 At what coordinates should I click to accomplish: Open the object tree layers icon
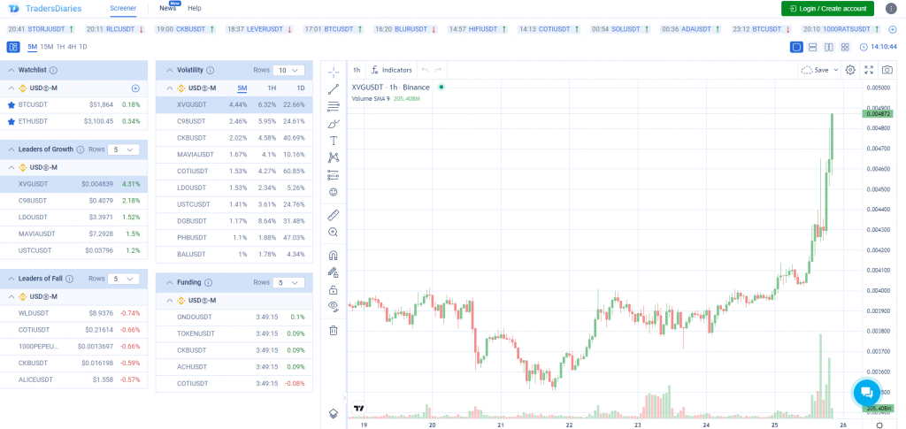click(x=334, y=413)
